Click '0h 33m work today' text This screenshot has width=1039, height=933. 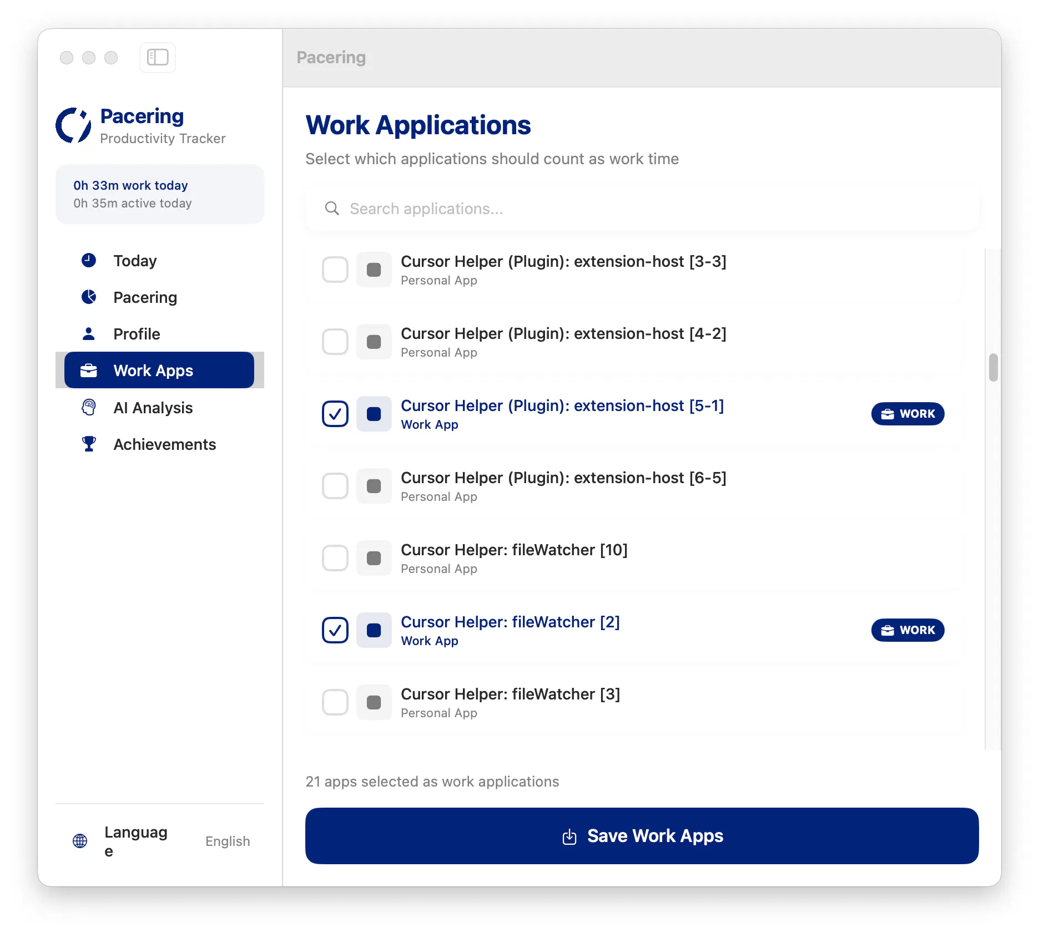(x=130, y=185)
